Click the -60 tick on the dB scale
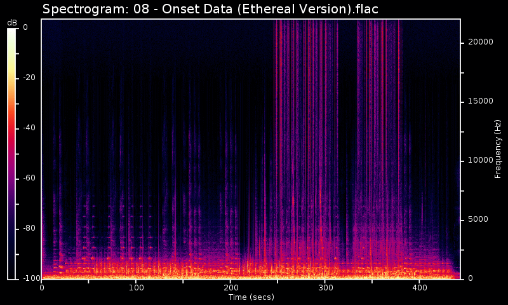The height and width of the screenshot is (305, 508). click(x=29, y=178)
